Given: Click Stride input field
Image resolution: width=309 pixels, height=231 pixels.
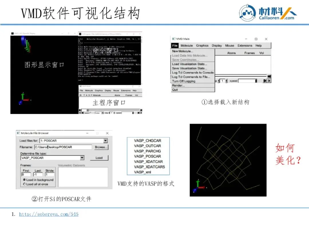Looking at the screenshot, I should tap(50, 175).
